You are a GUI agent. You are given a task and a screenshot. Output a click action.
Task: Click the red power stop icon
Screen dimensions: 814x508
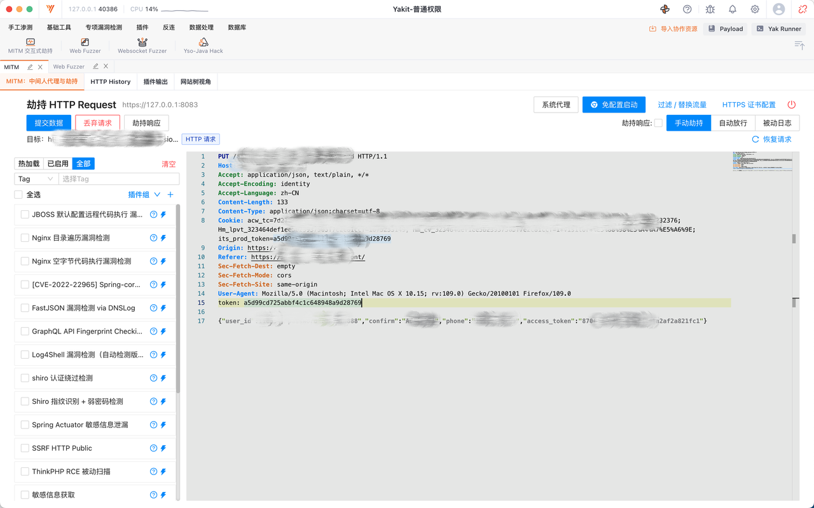(792, 105)
